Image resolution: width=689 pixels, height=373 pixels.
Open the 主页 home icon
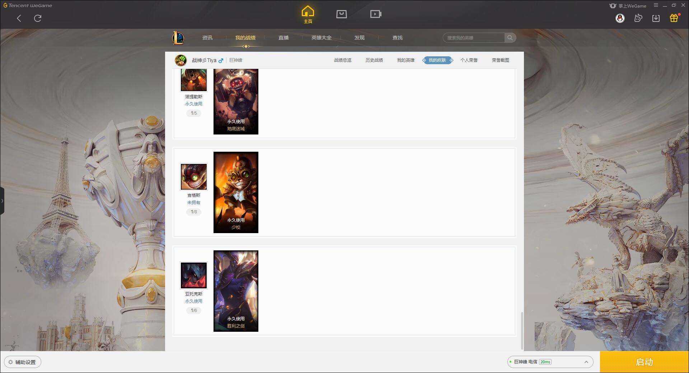308,15
